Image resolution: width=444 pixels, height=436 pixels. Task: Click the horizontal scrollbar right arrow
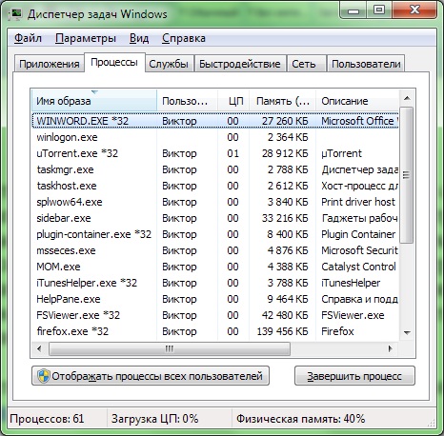[391, 349]
